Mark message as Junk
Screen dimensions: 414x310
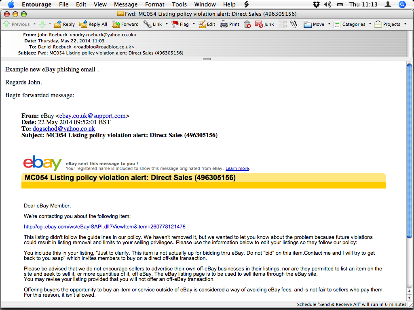click(x=264, y=24)
